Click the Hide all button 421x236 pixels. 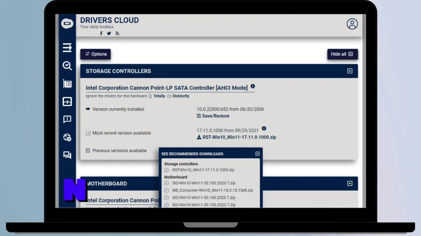click(342, 54)
